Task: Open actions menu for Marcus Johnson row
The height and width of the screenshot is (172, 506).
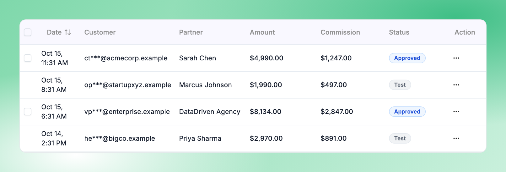Action: coord(456,85)
